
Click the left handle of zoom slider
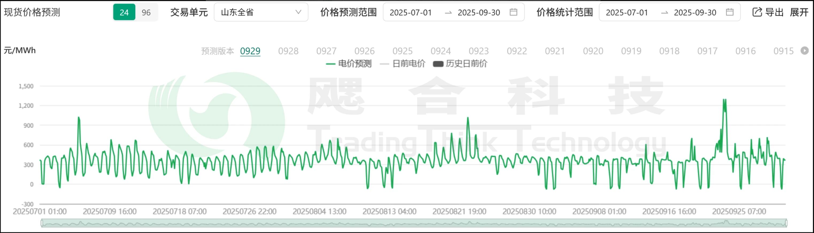(42, 223)
